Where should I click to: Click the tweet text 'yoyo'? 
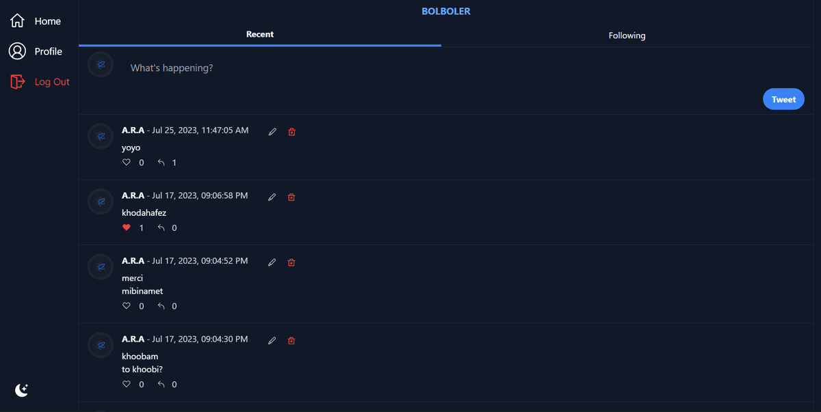click(131, 148)
